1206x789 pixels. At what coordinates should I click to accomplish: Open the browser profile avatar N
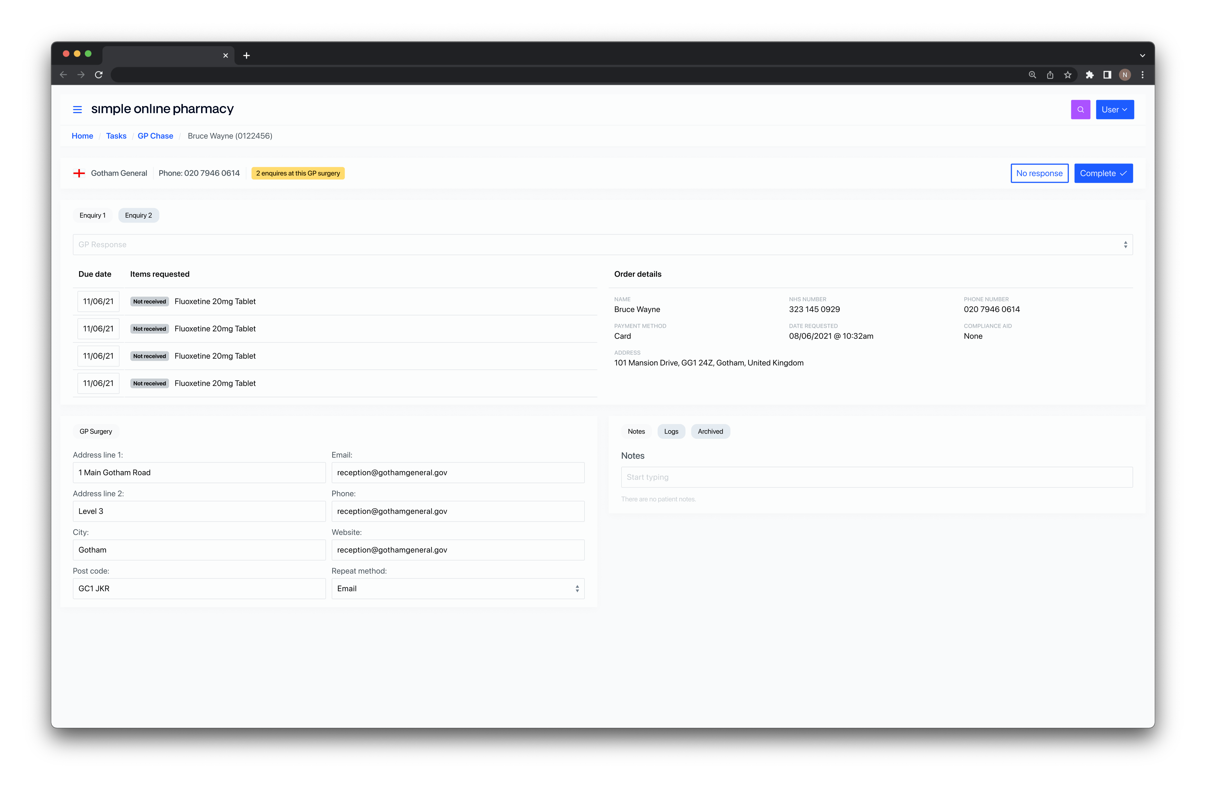coord(1125,75)
